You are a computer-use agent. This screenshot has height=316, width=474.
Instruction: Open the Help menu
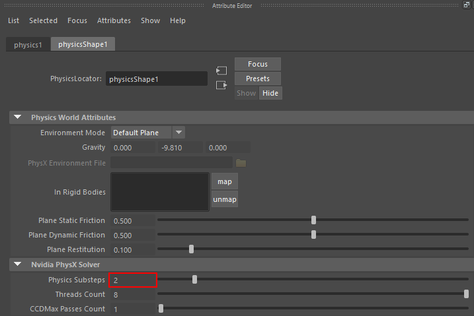pyautogui.click(x=177, y=20)
